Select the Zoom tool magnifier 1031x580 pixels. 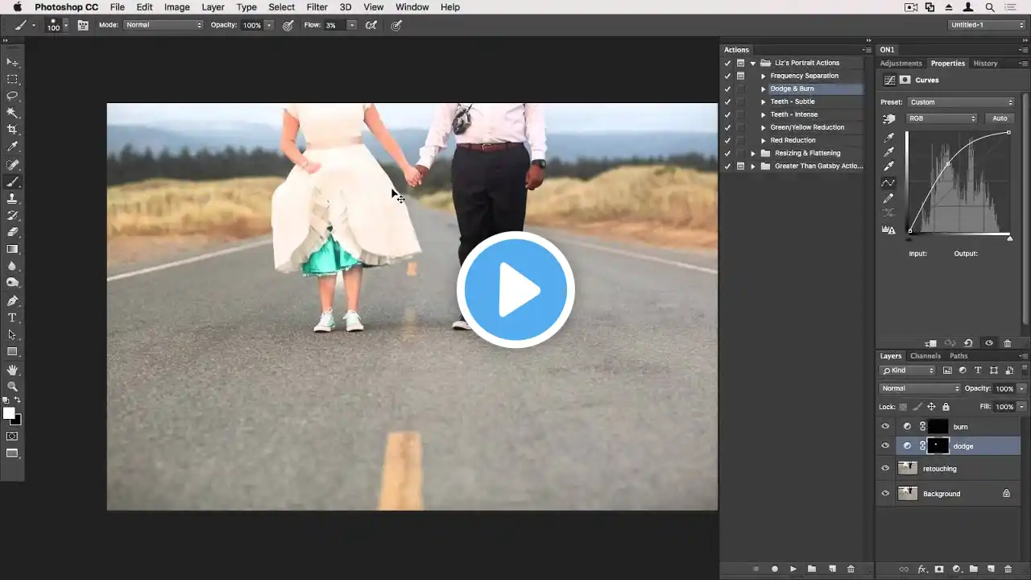pyautogui.click(x=12, y=387)
